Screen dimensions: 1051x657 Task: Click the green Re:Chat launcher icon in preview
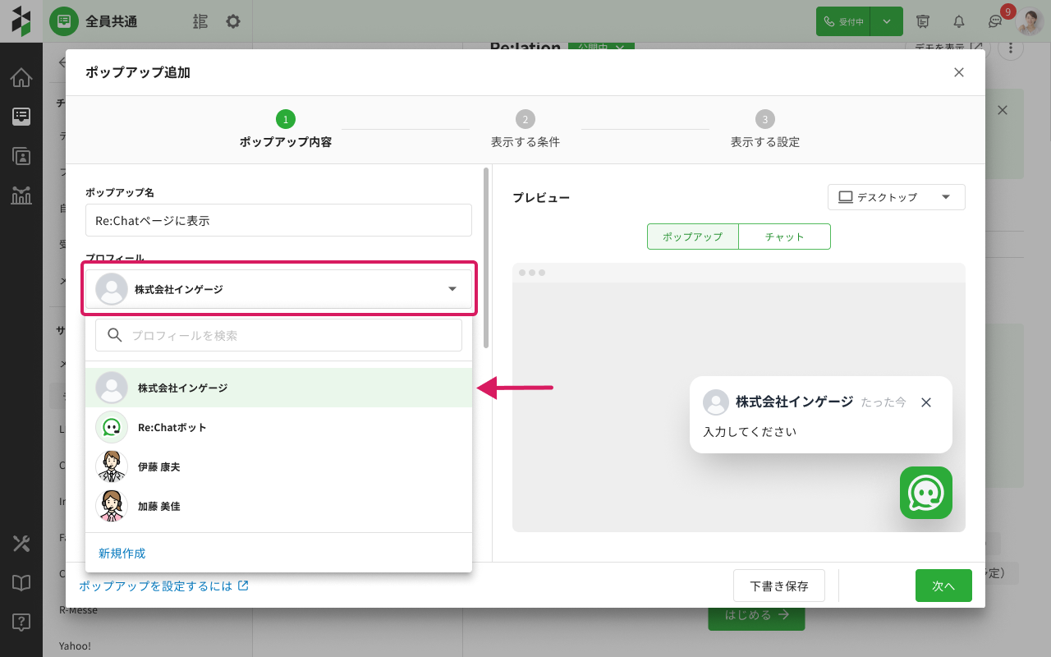[925, 493]
